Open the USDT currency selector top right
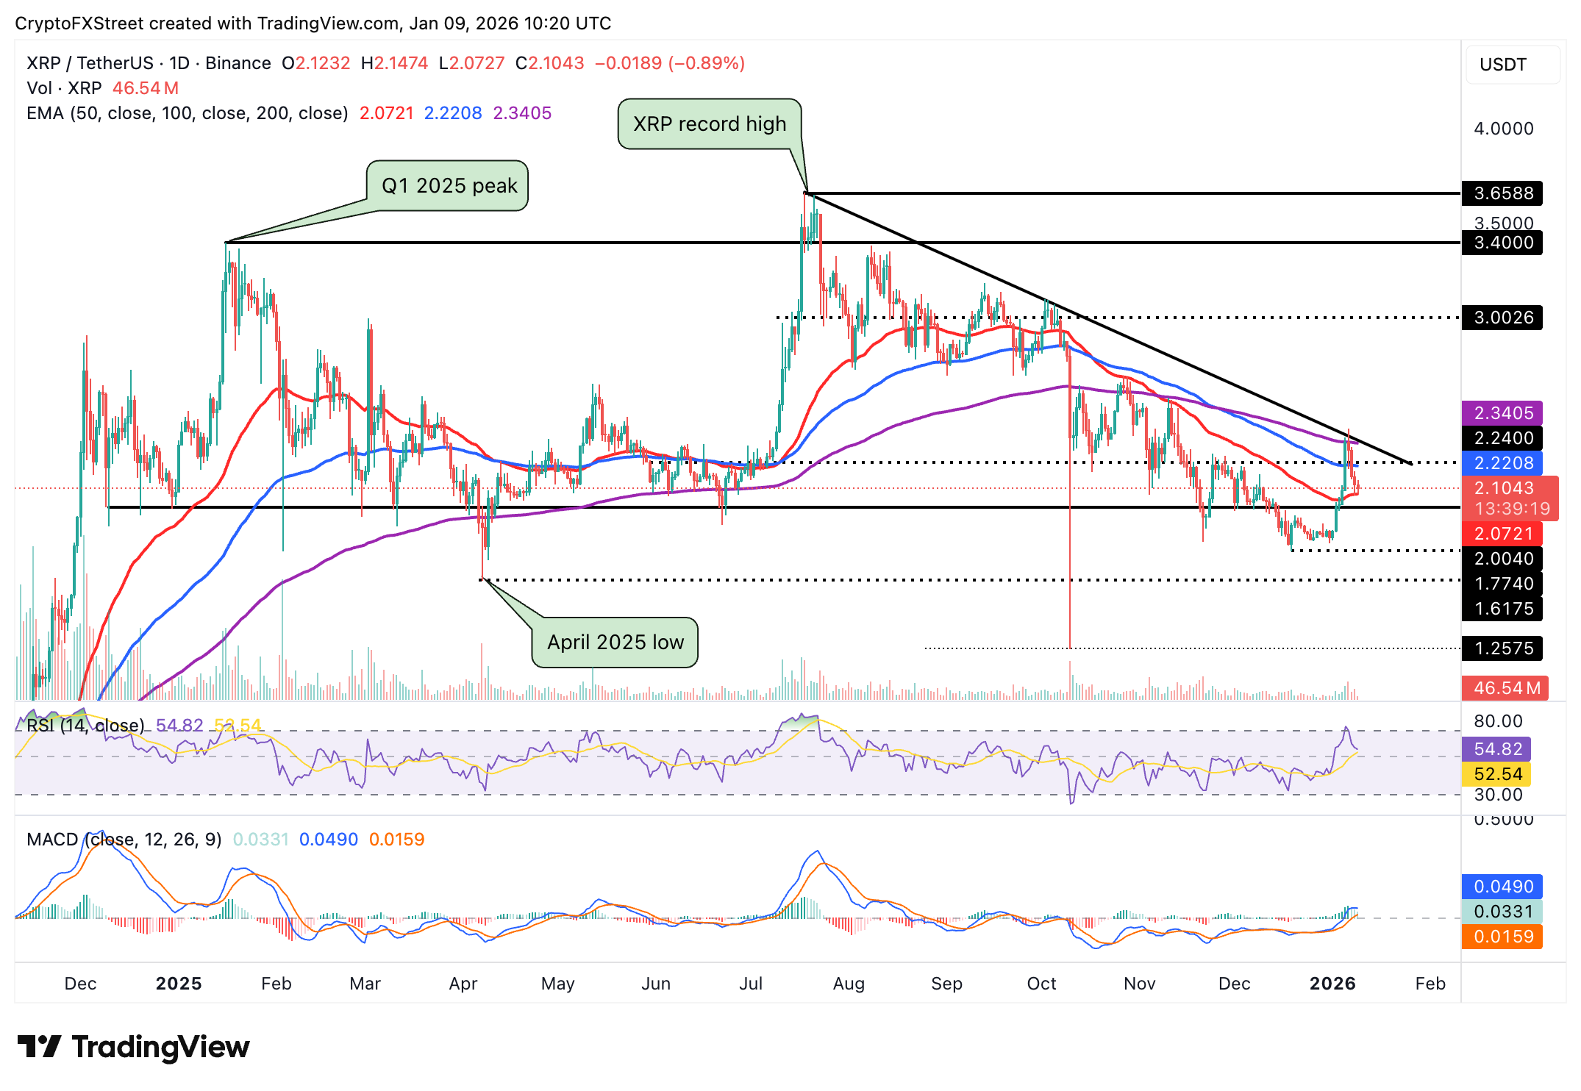This screenshot has width=1581, height=1091. (x=1503, y=65)
